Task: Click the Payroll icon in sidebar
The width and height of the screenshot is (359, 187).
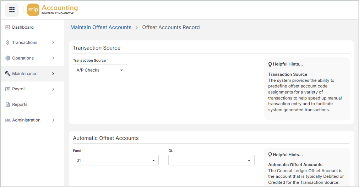Action: coord(7,89)
